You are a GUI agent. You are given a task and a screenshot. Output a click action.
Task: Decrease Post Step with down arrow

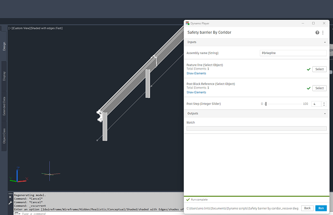324,105
